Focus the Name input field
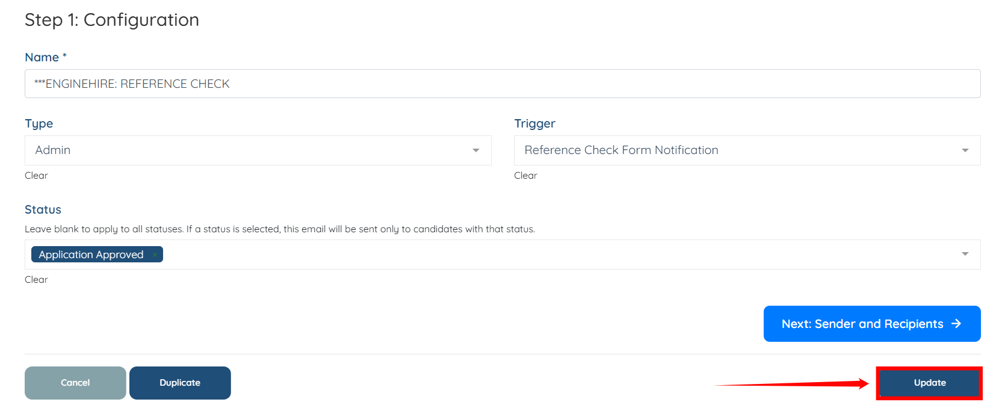The height and width of the screenshot is (411, 1005). pos(502,84)
